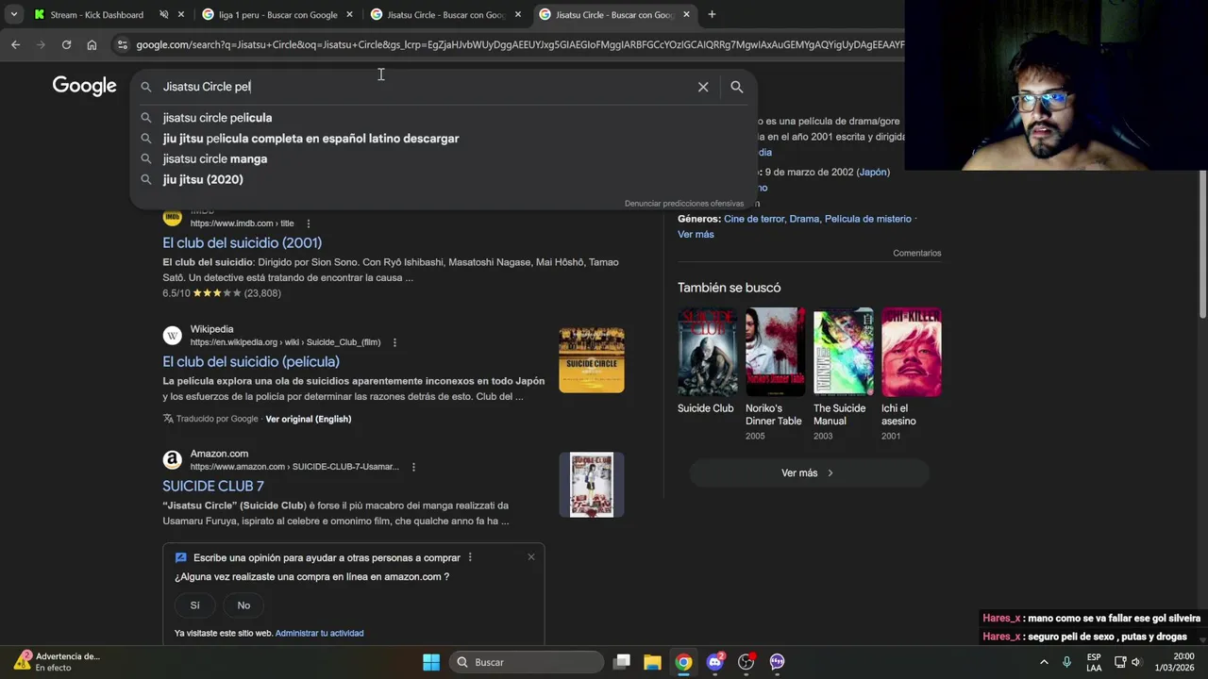
Task: Open ESP LAA language switcher
Action: pos(1094,662)
